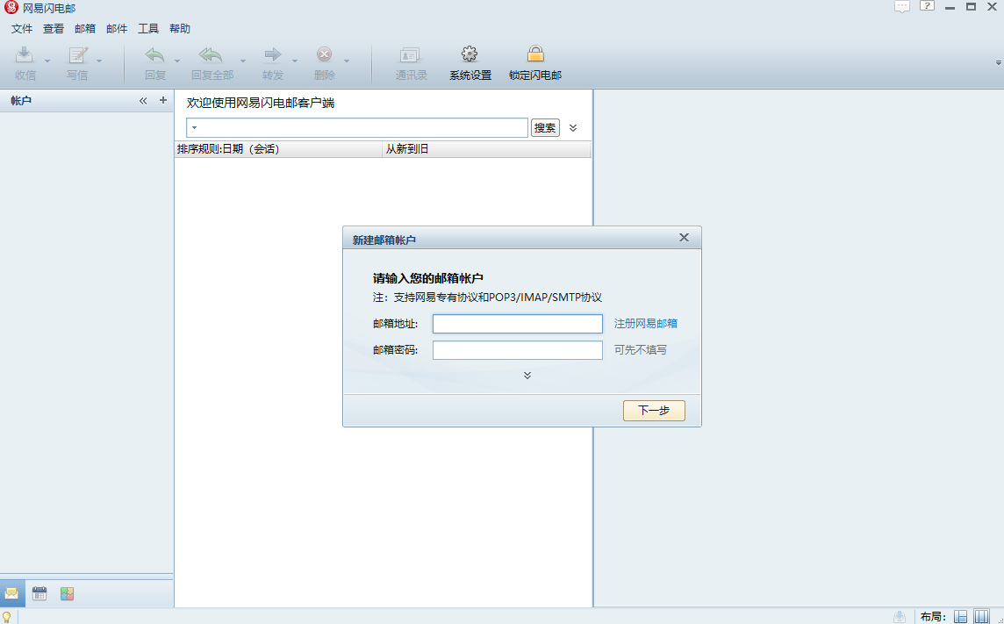
Task: Click the 邮箱地址 input field
Action: pyautogui.click(x=517, y=325)
